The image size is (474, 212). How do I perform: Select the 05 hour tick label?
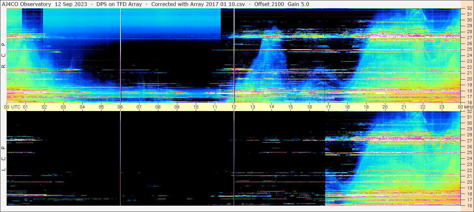tap(101, 107)
